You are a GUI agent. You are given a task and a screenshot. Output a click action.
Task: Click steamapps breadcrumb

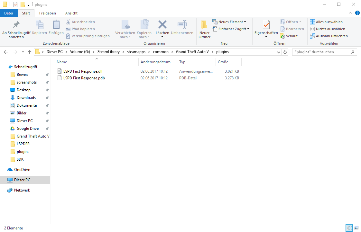point(136,52)
